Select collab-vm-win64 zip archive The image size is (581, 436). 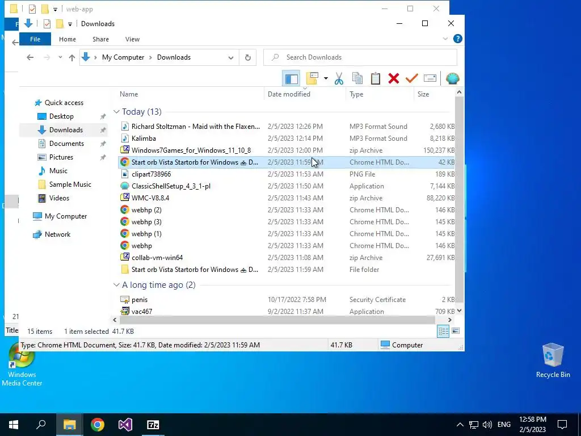pos(287,258)
